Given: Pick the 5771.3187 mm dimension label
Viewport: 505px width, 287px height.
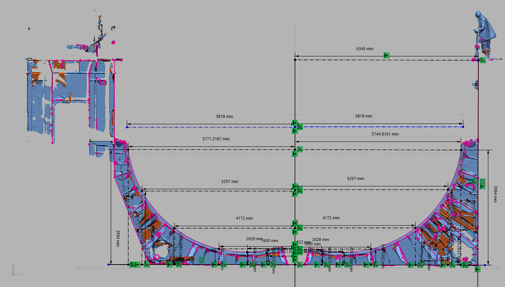Looking at the screenshot, I should 216,139.
